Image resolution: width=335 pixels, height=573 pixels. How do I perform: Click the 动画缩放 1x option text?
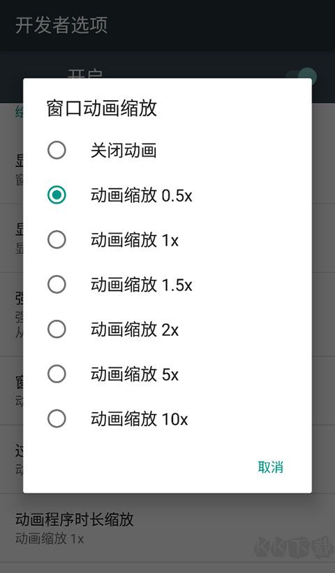point(135,240)
